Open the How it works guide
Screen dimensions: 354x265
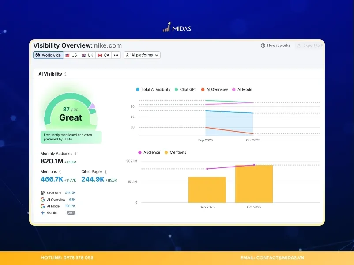coord(278,45)
